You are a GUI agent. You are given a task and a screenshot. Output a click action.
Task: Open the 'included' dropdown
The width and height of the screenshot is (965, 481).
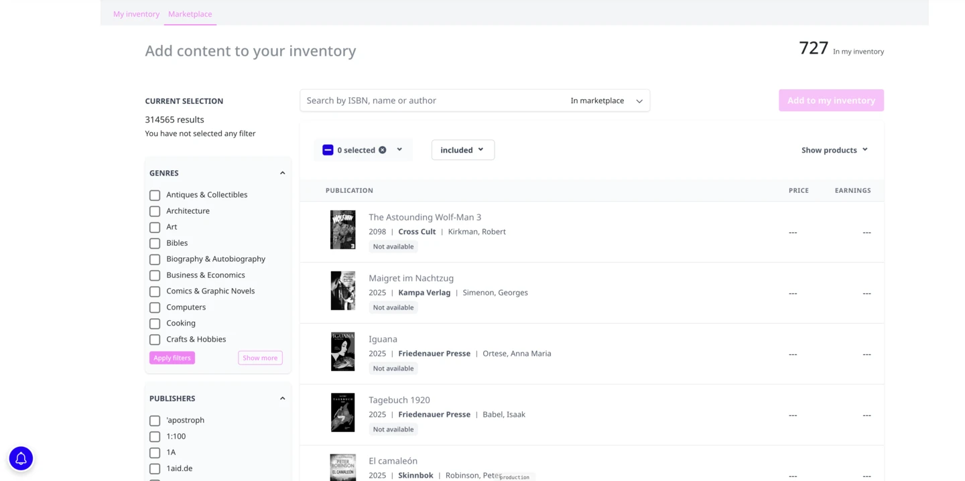(x=463, y=150)
